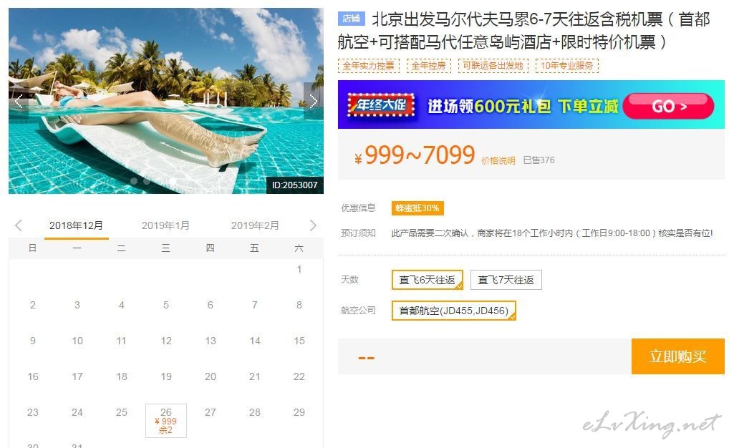Advance to next photo with right arrow
729x448 pixels.
(x=314, y=102)
